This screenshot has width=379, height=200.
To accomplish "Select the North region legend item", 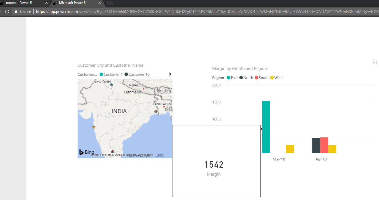I will [x=246, y=78].
